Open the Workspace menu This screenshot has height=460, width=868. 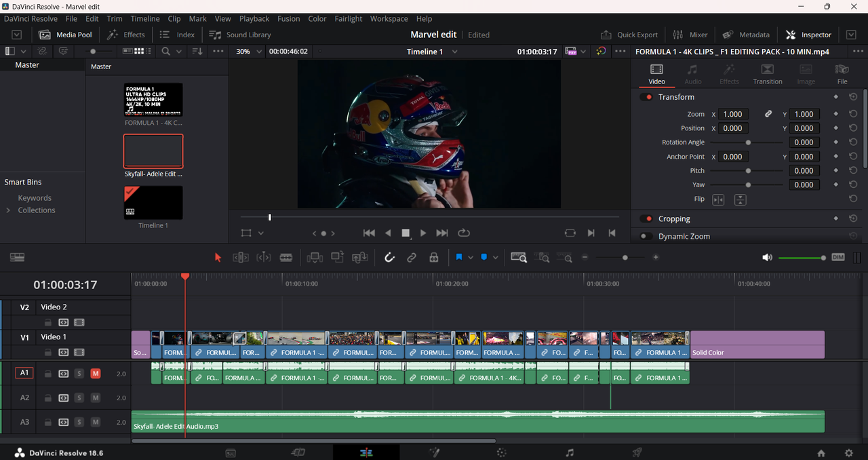point(389,19)
